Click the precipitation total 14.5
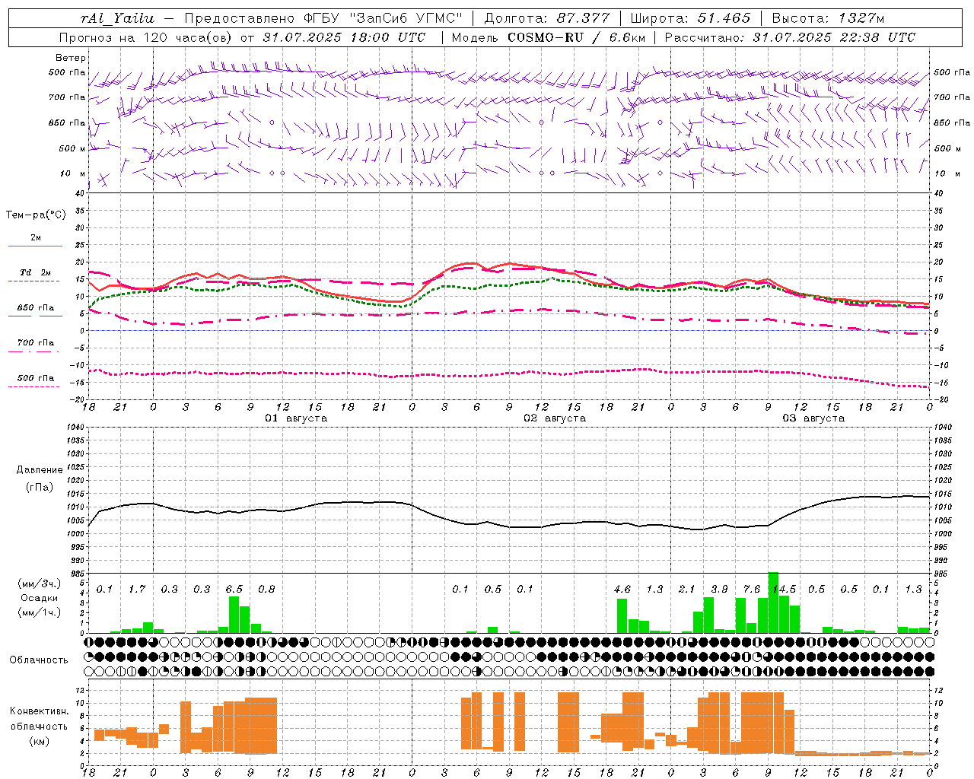Image resolution: width=974 pixels, height=779 pixels. pos(784,590)
